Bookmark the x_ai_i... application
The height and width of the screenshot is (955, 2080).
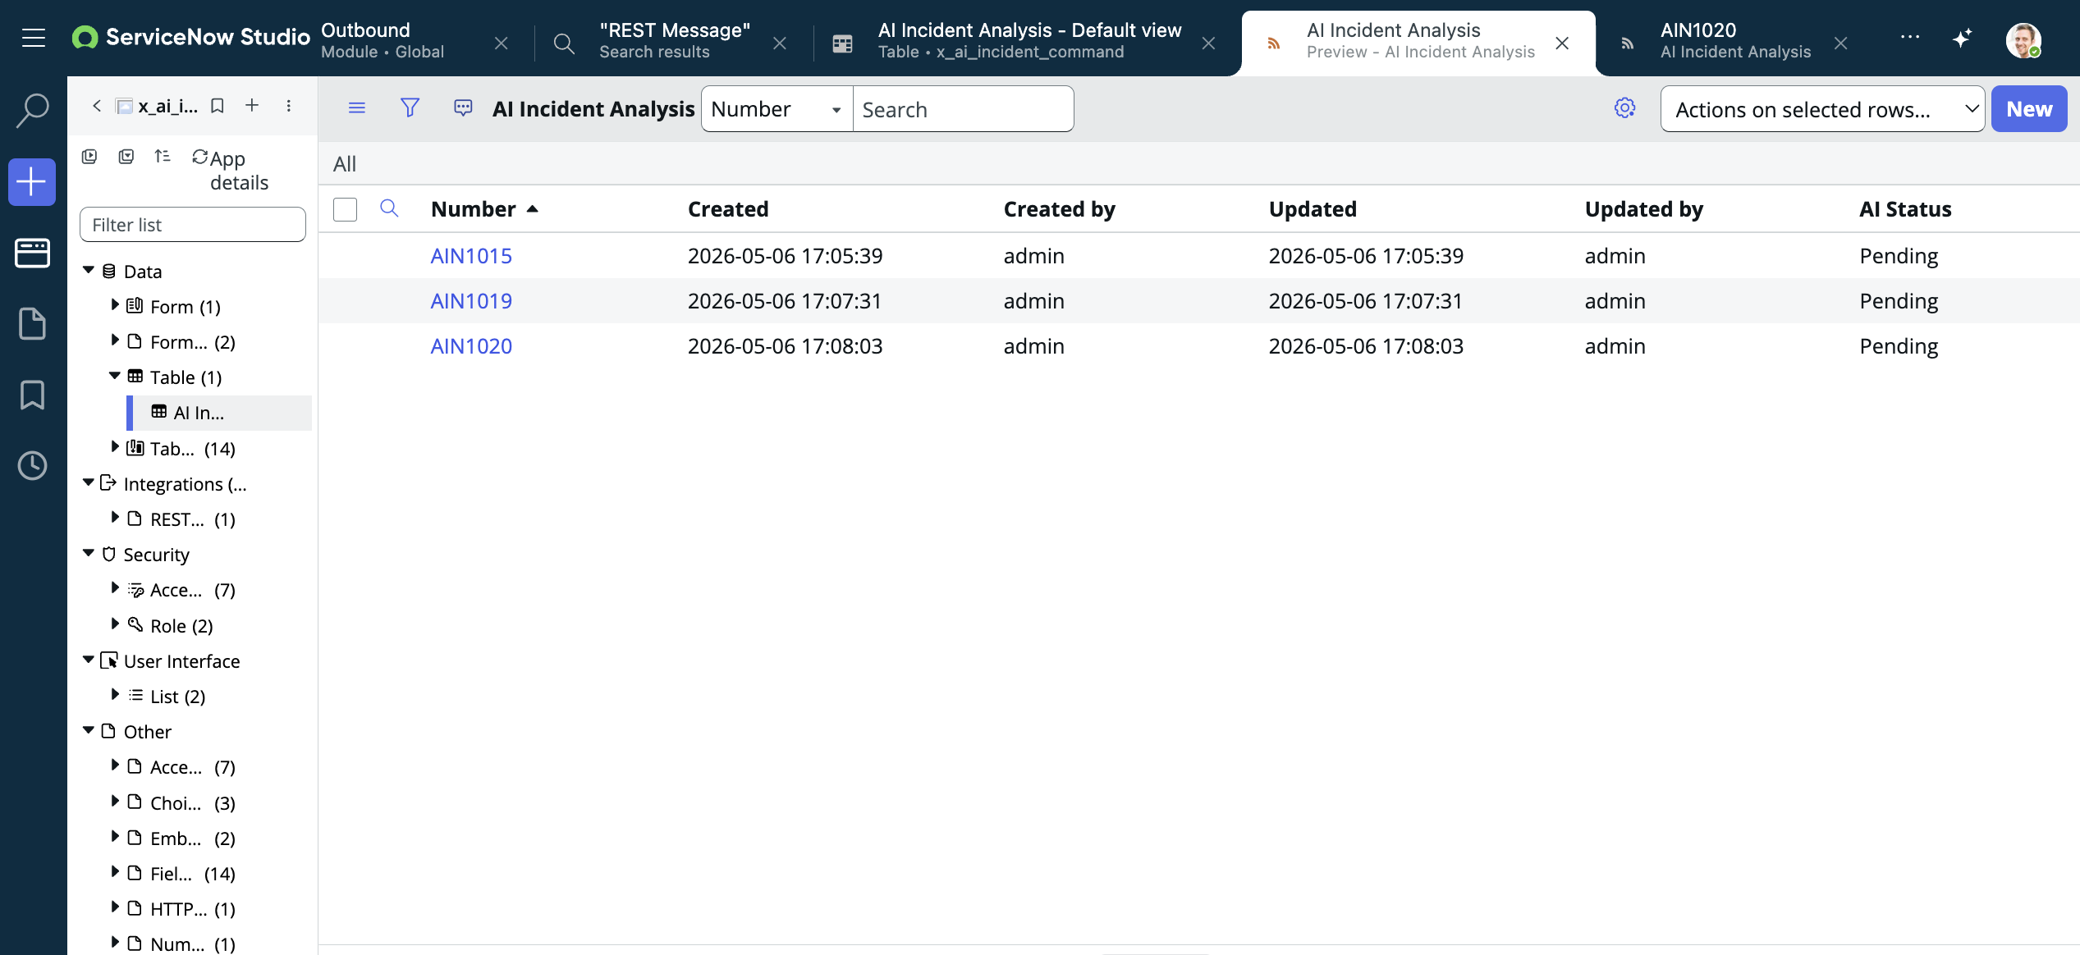click(x=218, y=106)
